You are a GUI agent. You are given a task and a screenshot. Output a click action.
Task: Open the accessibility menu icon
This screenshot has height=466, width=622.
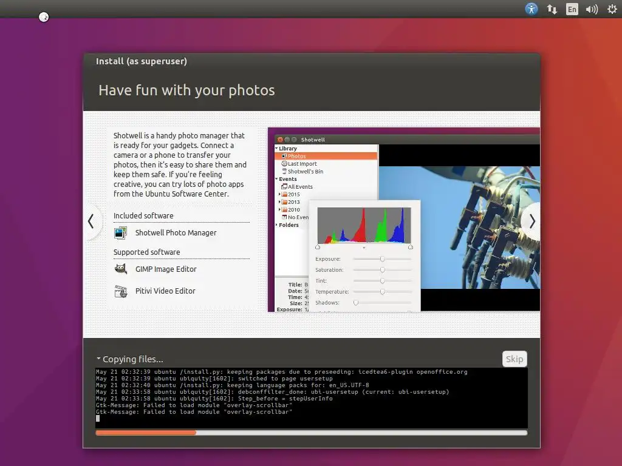point(531,8)
